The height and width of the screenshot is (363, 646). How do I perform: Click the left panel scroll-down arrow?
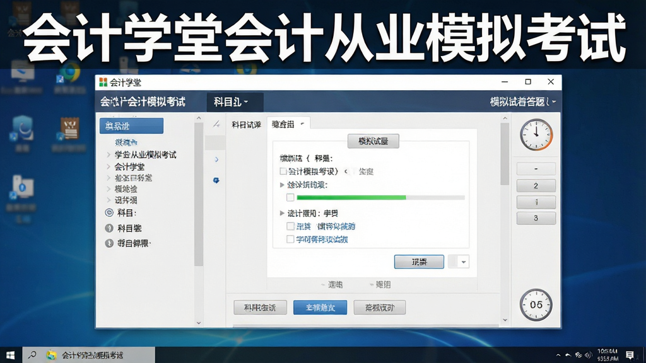(199, 323)
